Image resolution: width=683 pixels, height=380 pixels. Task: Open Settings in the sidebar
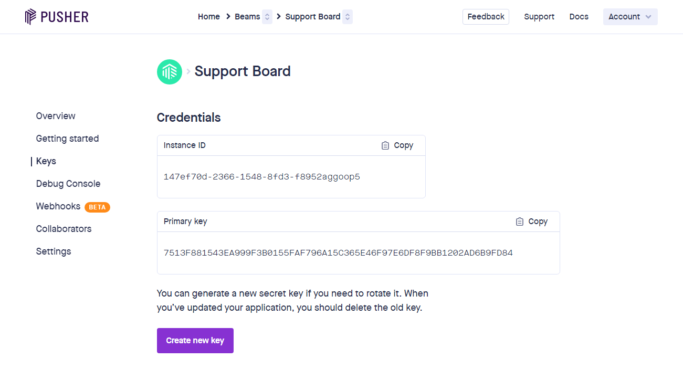point(54,251)
